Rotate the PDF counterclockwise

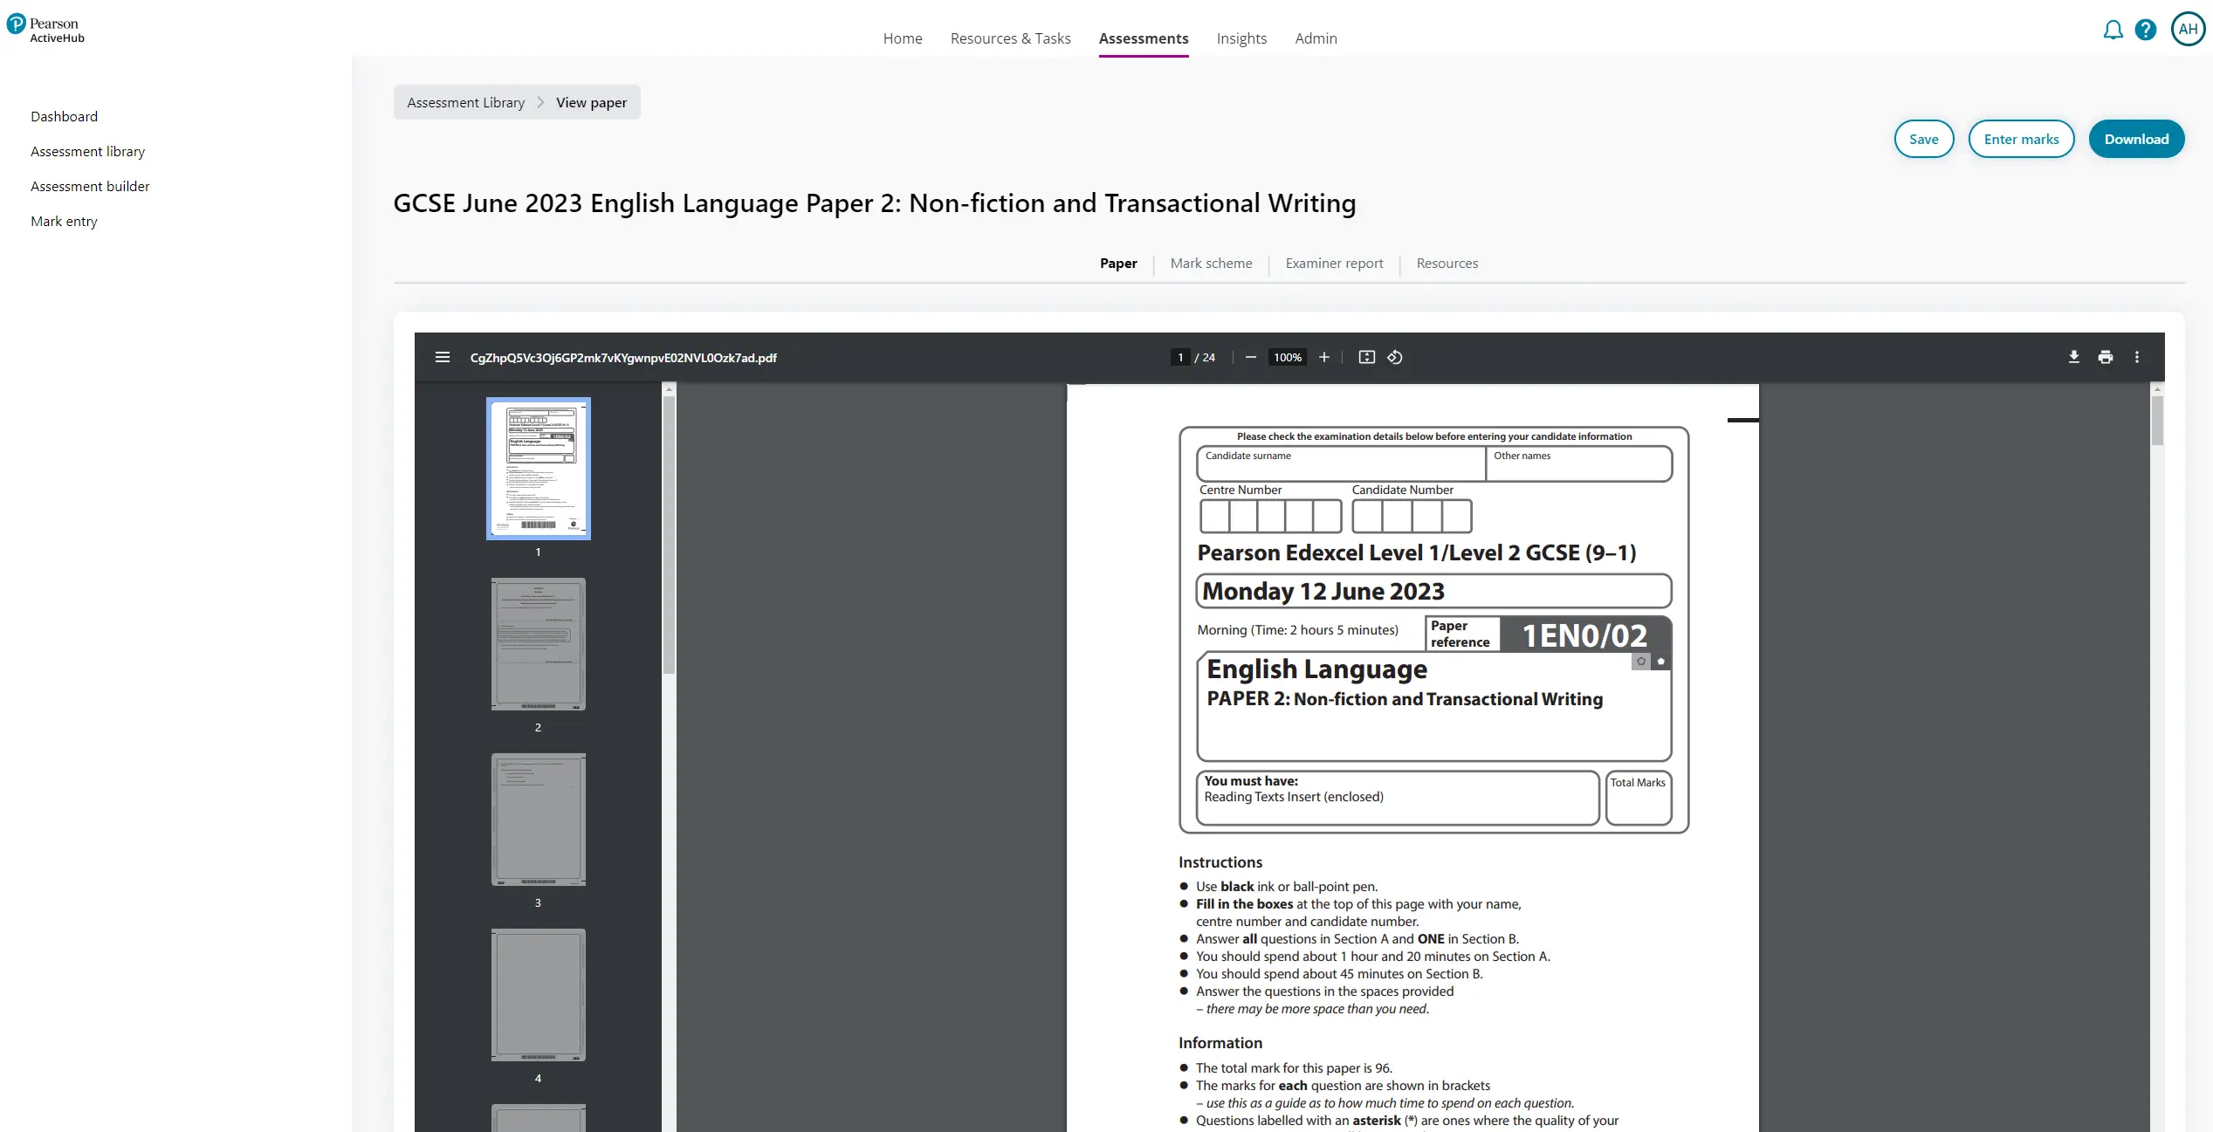pyautogui.click(x=1395, y=357)
